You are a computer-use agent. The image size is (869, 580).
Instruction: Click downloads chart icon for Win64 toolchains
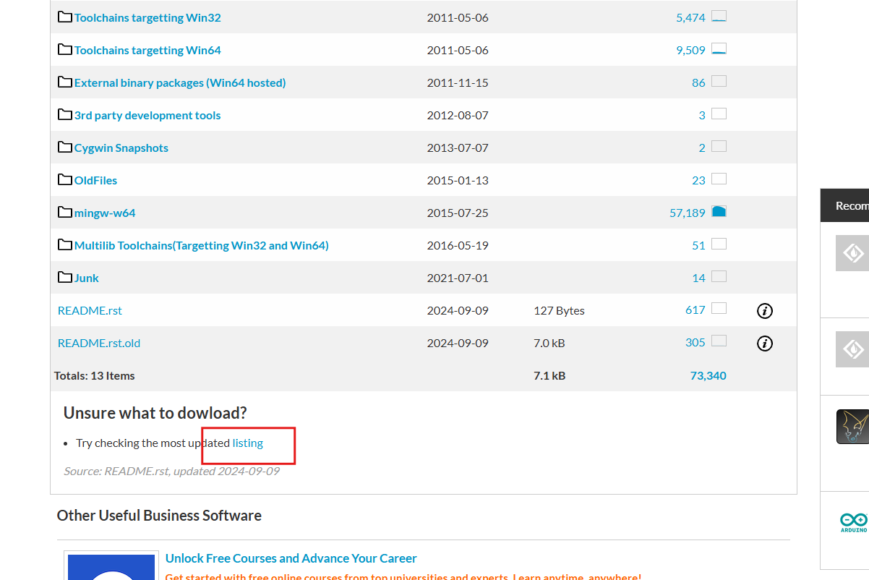[719, 48]
